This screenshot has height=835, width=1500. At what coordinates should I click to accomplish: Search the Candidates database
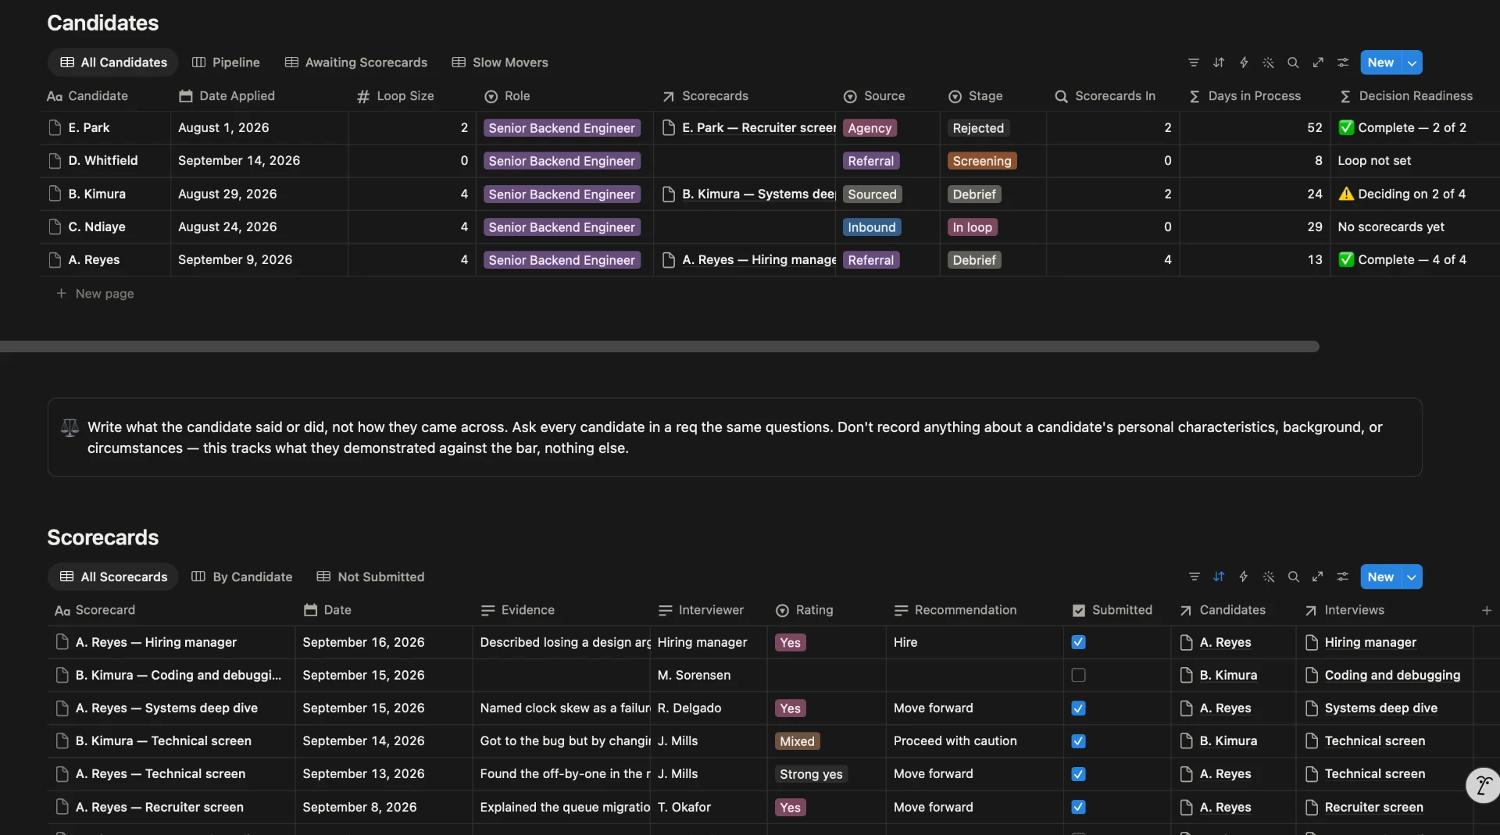tap(1294, 62)
